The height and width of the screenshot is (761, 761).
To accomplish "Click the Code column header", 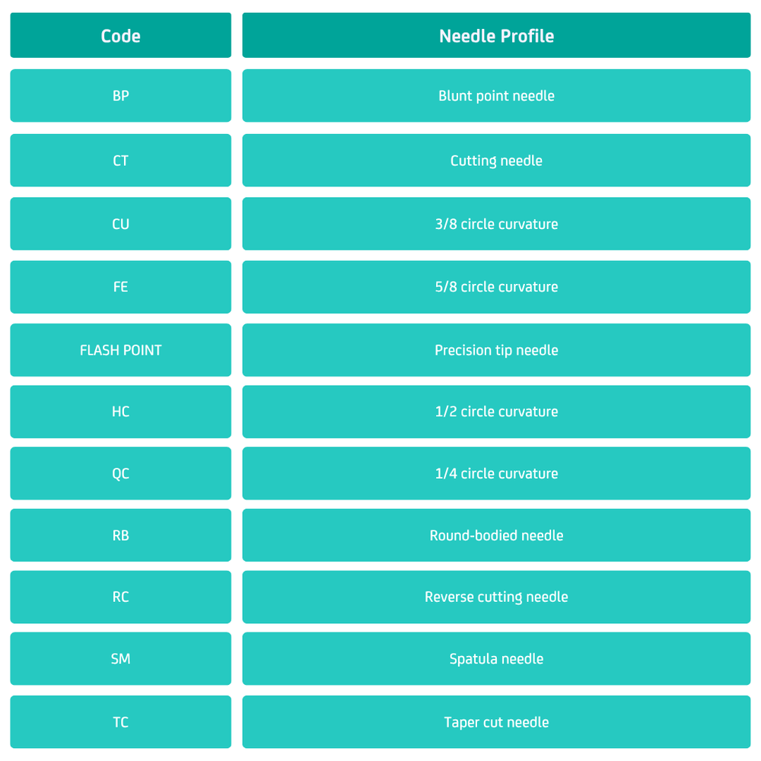I will click(120, 36).
